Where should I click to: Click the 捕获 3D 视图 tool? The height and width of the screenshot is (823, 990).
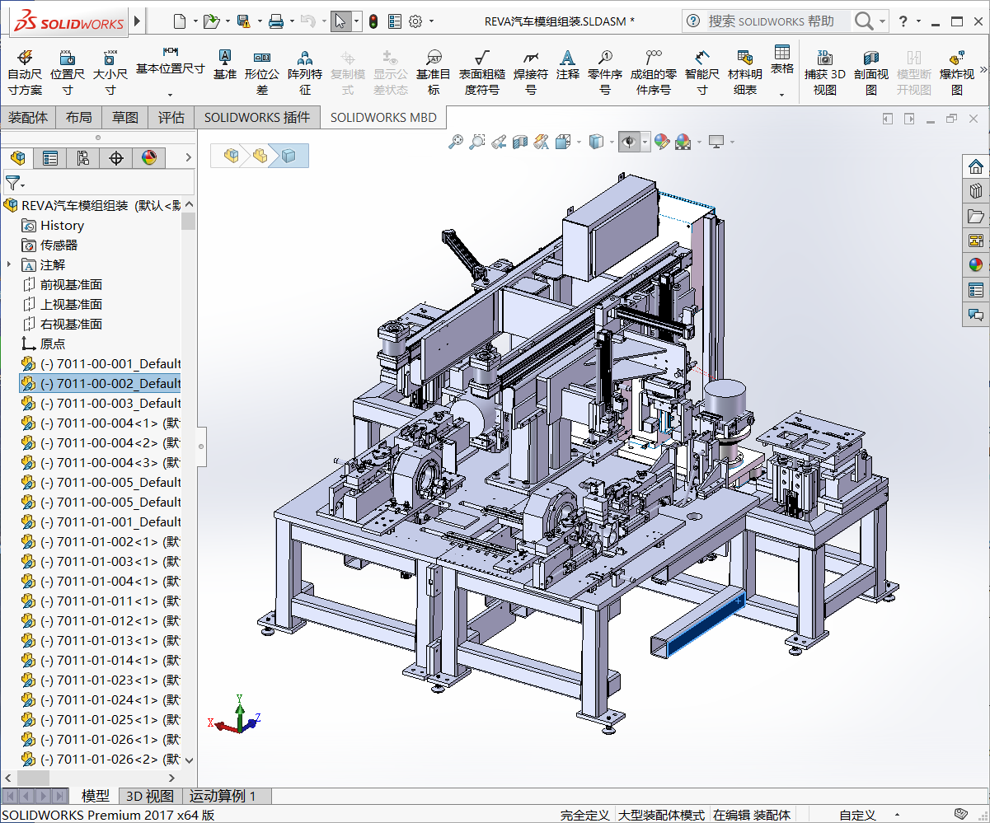pyautogui.click(x=825, y=72)
